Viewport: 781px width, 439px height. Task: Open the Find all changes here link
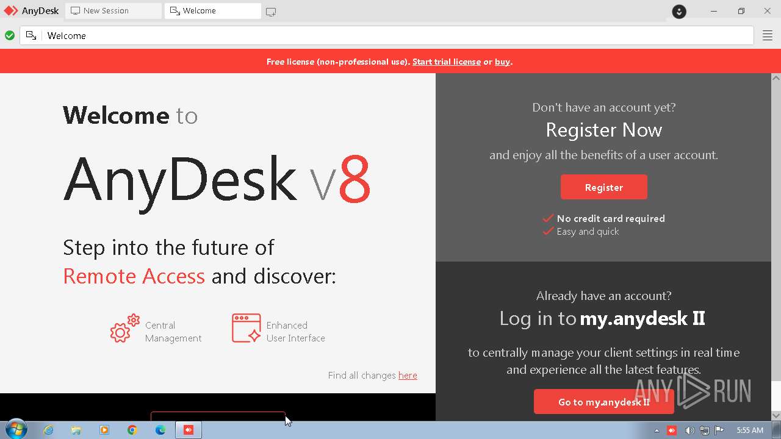point(408,375)
